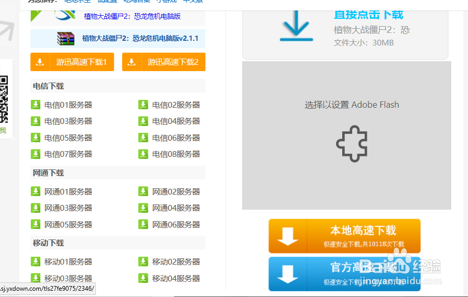Click download icon beside 网通04服务器
Screen dimensions: 468x297
[x=143, y=208]
